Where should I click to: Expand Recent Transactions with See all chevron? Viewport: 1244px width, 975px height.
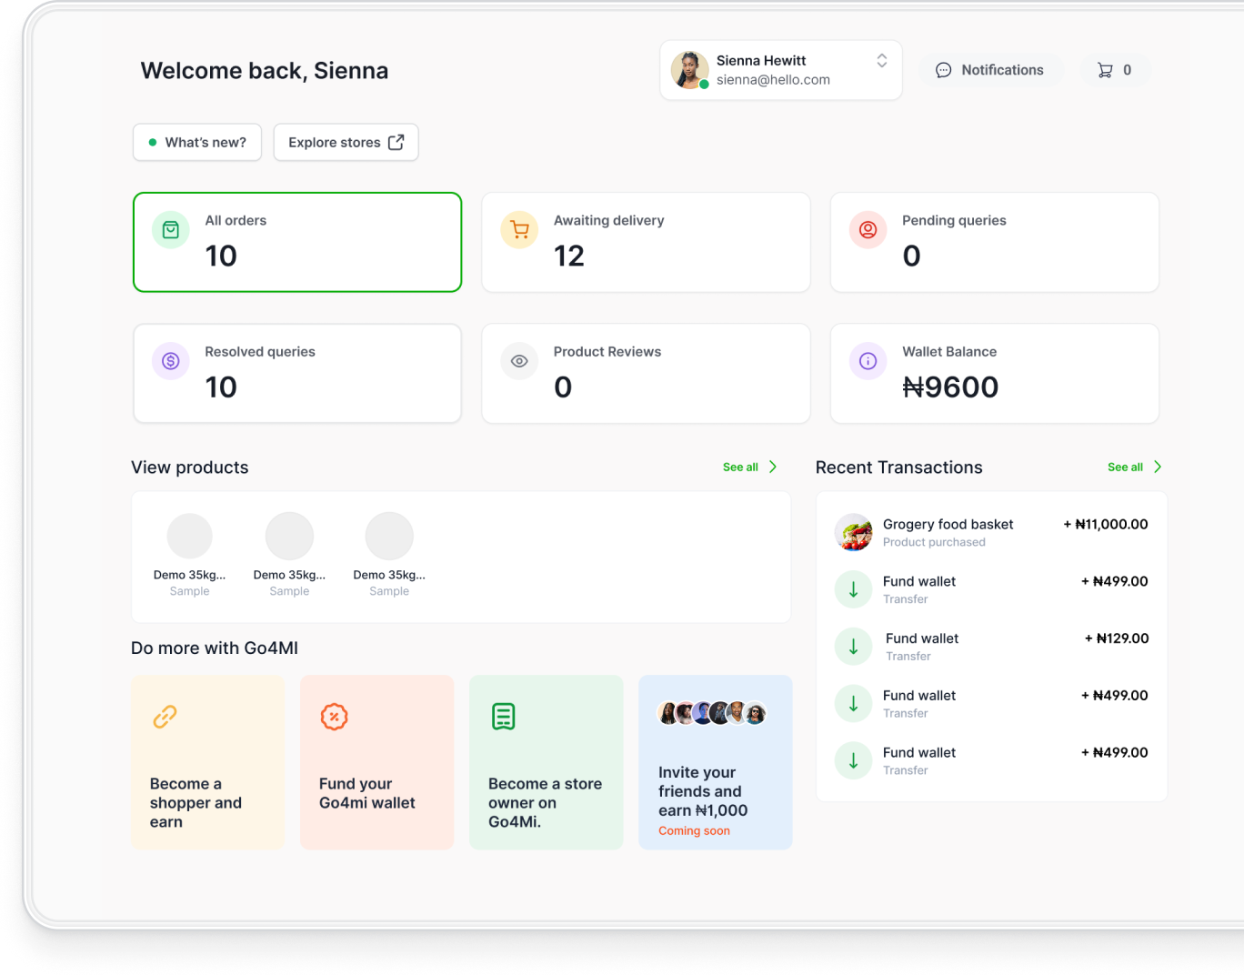click(1158, 467)
